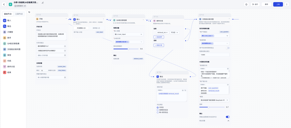Select the 大模型 node icon in sidebar

point(5,32)
